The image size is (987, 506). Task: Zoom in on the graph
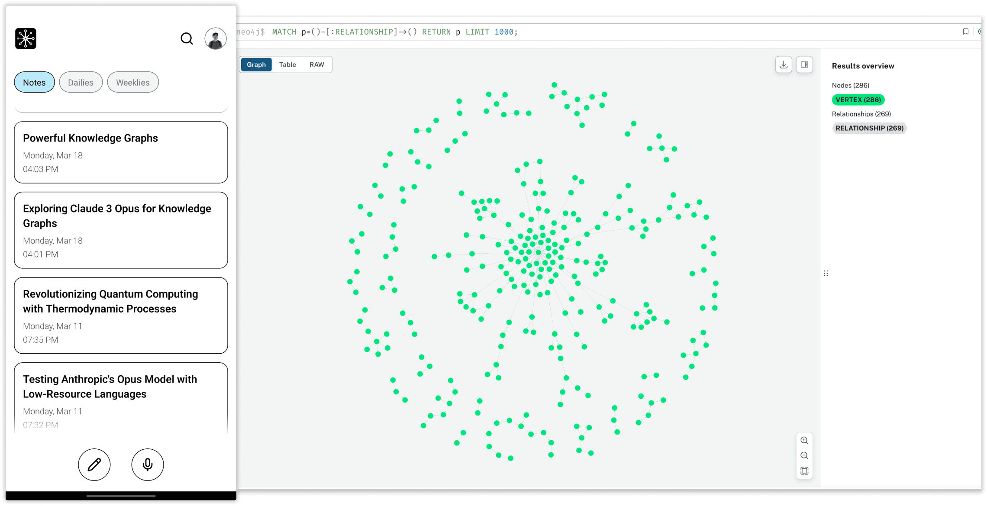[804, 441]
